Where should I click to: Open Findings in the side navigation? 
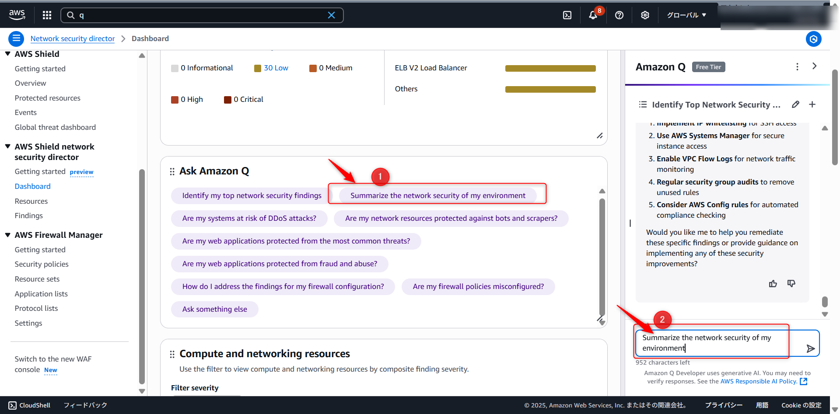[x=29, y=216]
